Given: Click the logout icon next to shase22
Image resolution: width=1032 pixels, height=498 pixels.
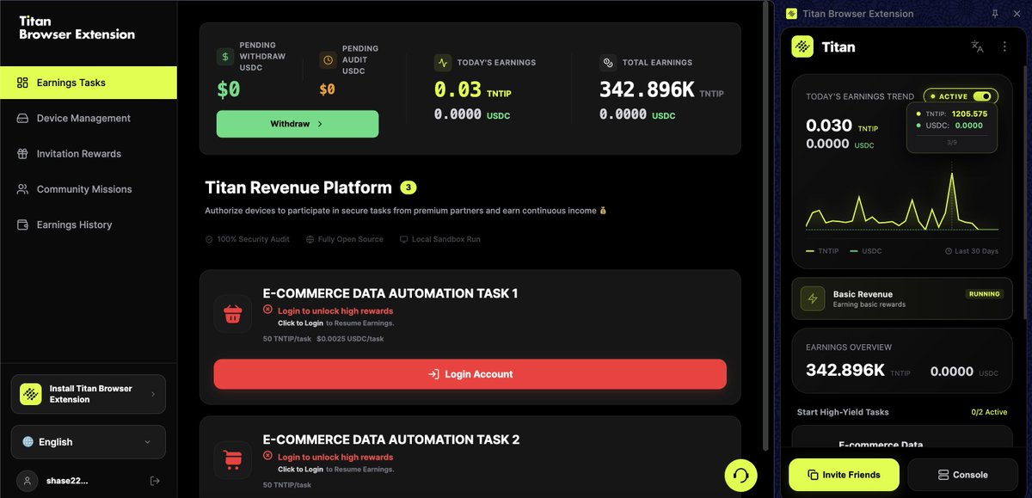Looking at the screenshot, I should point(155,480).
